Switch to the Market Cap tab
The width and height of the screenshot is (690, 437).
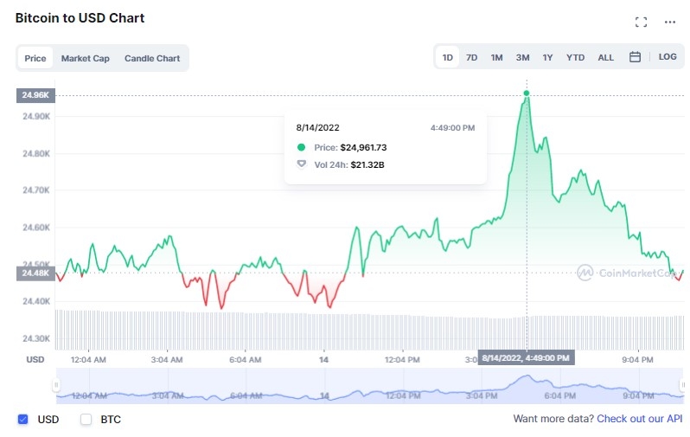click(86, 58)
